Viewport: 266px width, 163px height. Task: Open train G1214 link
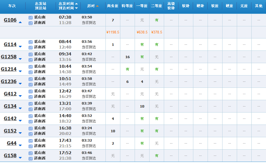click(x=9, y=69)
